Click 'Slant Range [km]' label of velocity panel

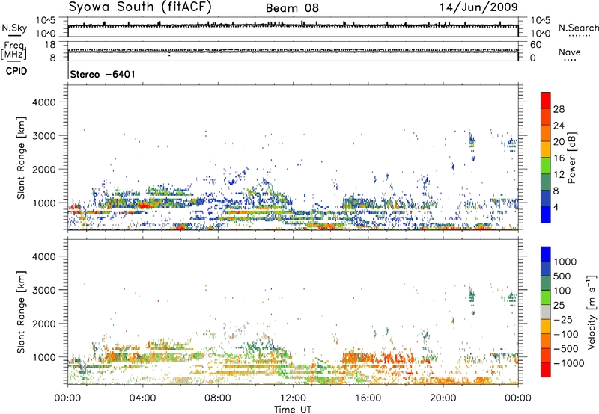(x=21, y=312)
